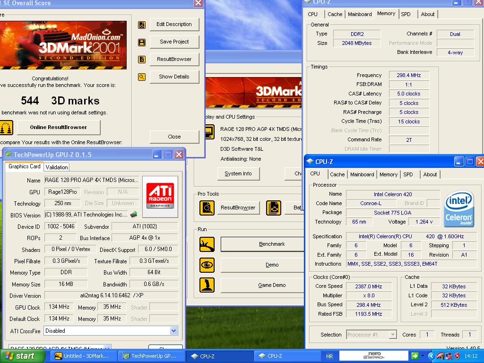484x363 pixels.
Task: Click the Benchmark run icon in 3DMark
Action: (207, 244)
